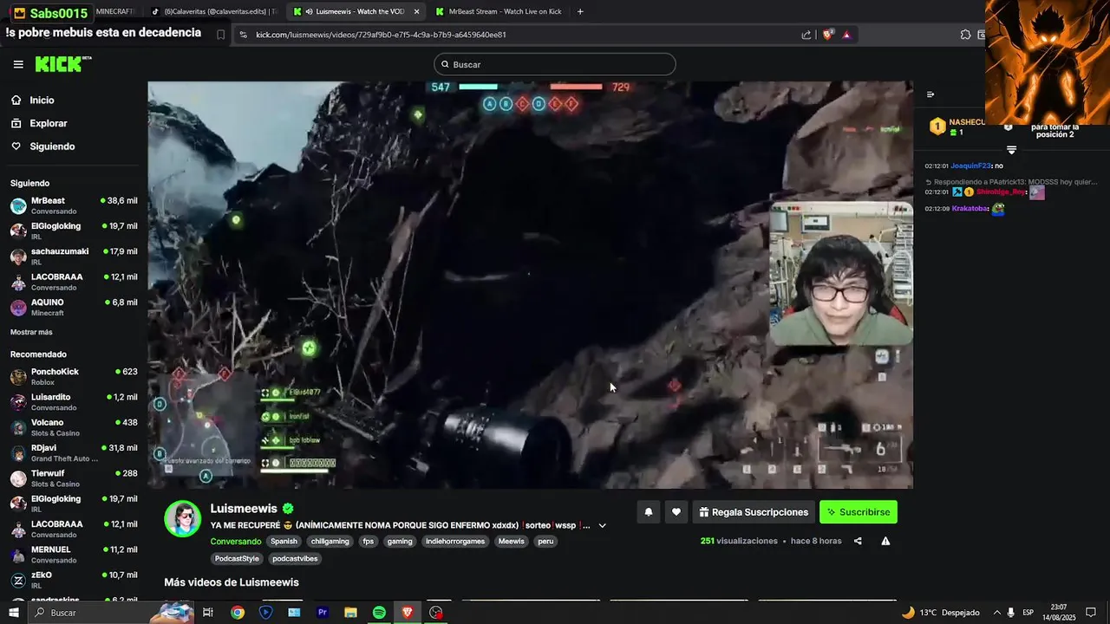Click the Luismeewis streamer avatar

tap(183, 519)
